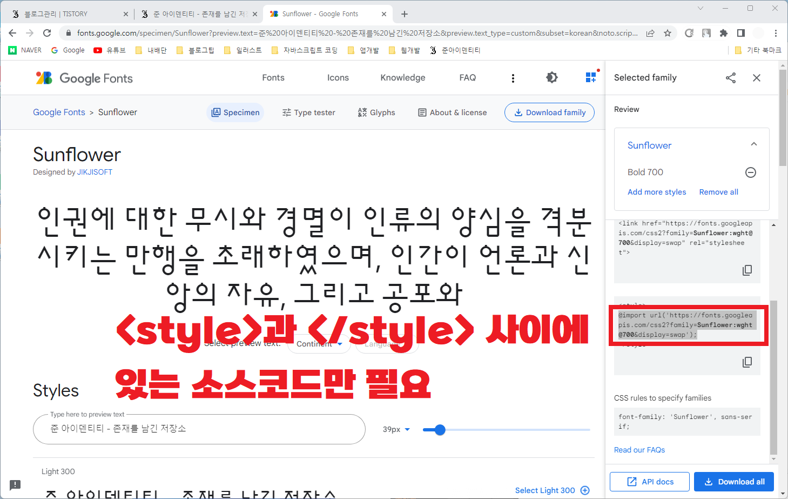Open the 유튜브 bookmark
This screenshot has height=499, width=788.
click(x=110, y=50)
